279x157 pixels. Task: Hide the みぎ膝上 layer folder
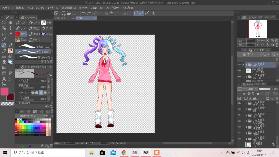pos(239,127)
